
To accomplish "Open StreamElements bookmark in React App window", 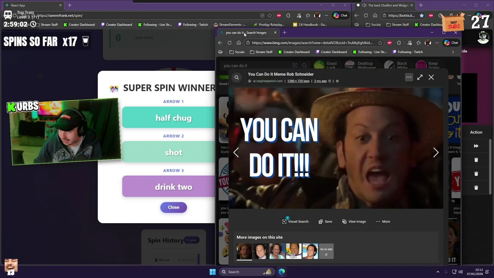I will [x=229, y=25].
